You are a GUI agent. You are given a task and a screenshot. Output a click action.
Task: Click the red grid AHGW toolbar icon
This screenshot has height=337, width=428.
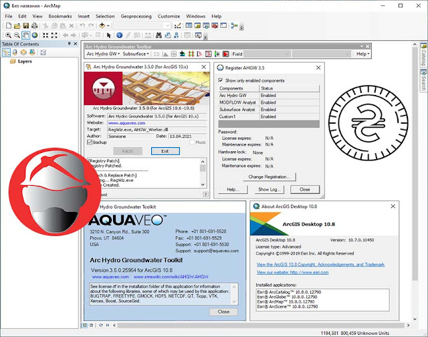(x=191, y=54)
